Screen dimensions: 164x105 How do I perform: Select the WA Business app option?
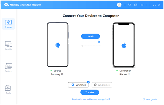102,85
